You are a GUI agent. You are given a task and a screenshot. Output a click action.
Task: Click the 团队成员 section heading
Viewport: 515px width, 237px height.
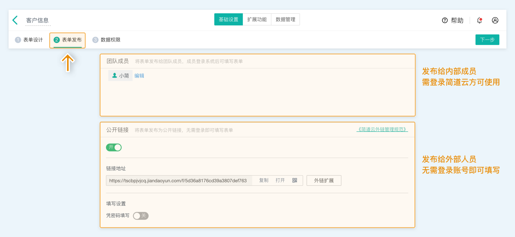(118, 61)
